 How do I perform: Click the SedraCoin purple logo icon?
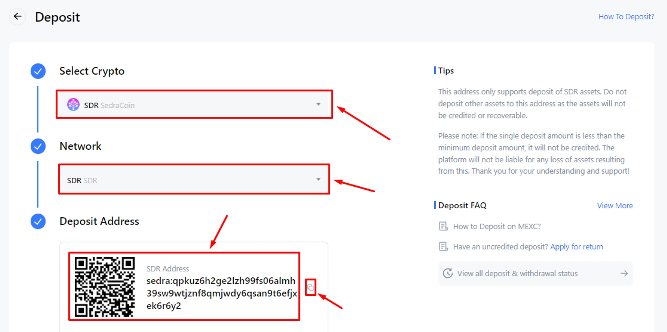coord(73,105)
